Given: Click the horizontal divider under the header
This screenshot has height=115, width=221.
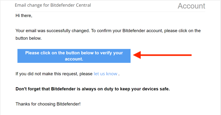Looking at the screenshot, I should click(x=110, y=12).
